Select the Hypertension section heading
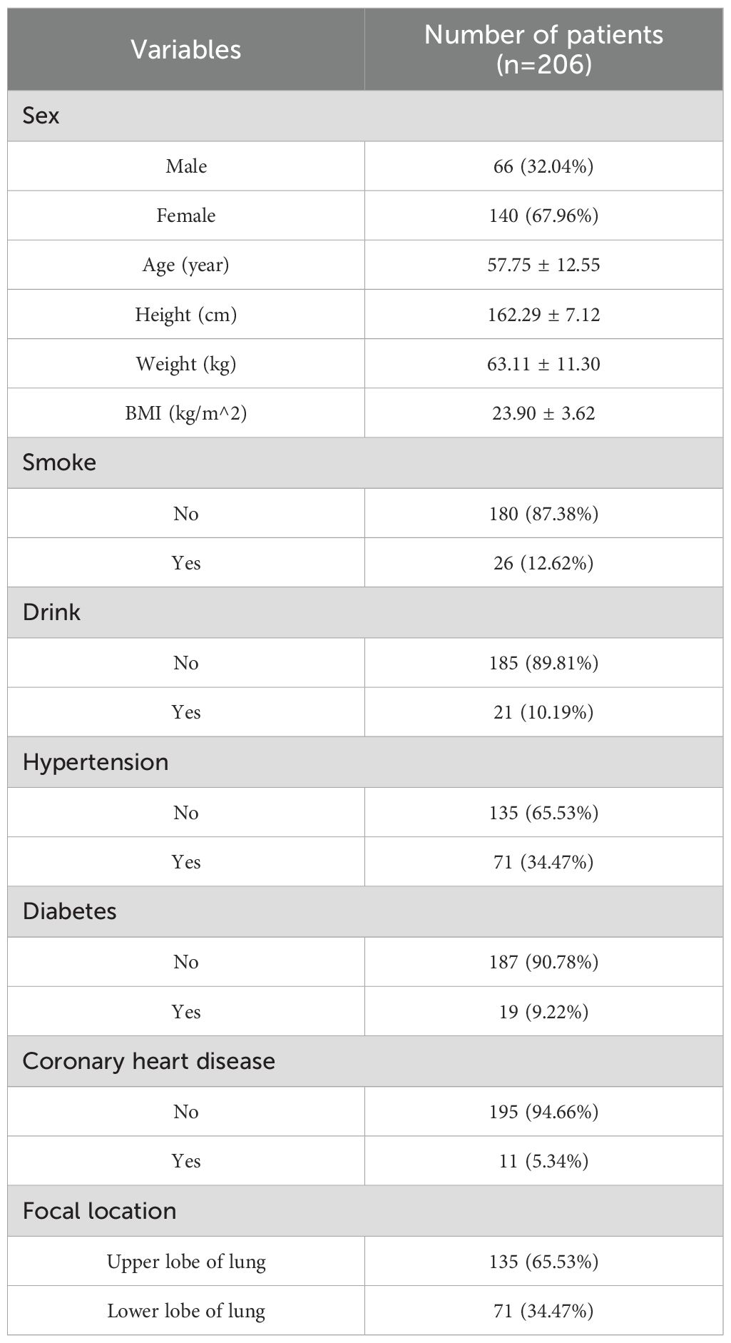The image size is (731, 1343). click(x=96, y=762)
